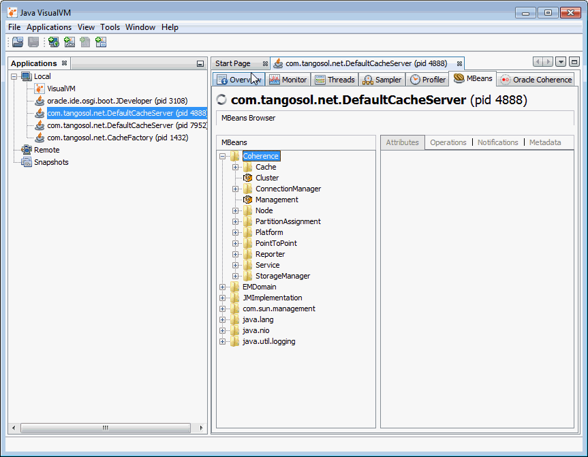Viewport: 588px width, 457px height.
Task: Switch to the Threads tab
Action: 335,80
